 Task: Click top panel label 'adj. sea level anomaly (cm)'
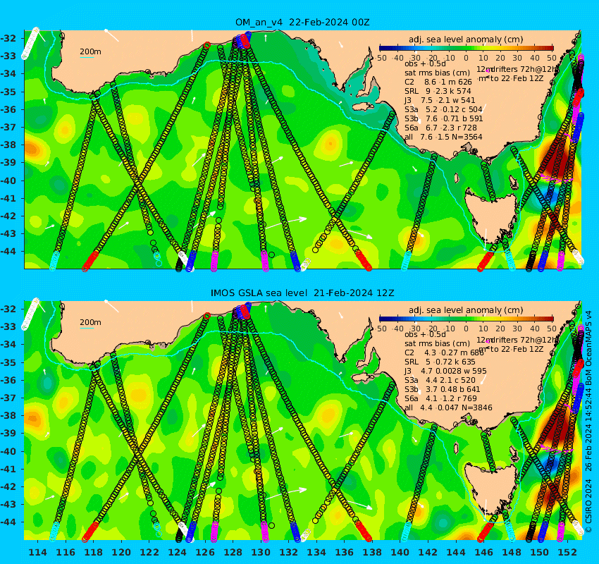[466, 39]
